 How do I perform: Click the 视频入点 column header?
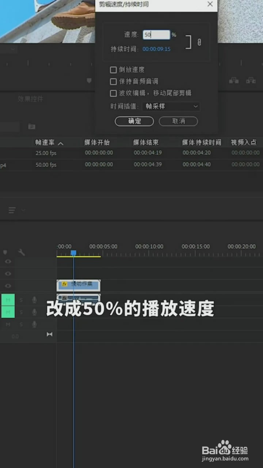[x=244, y=143]
